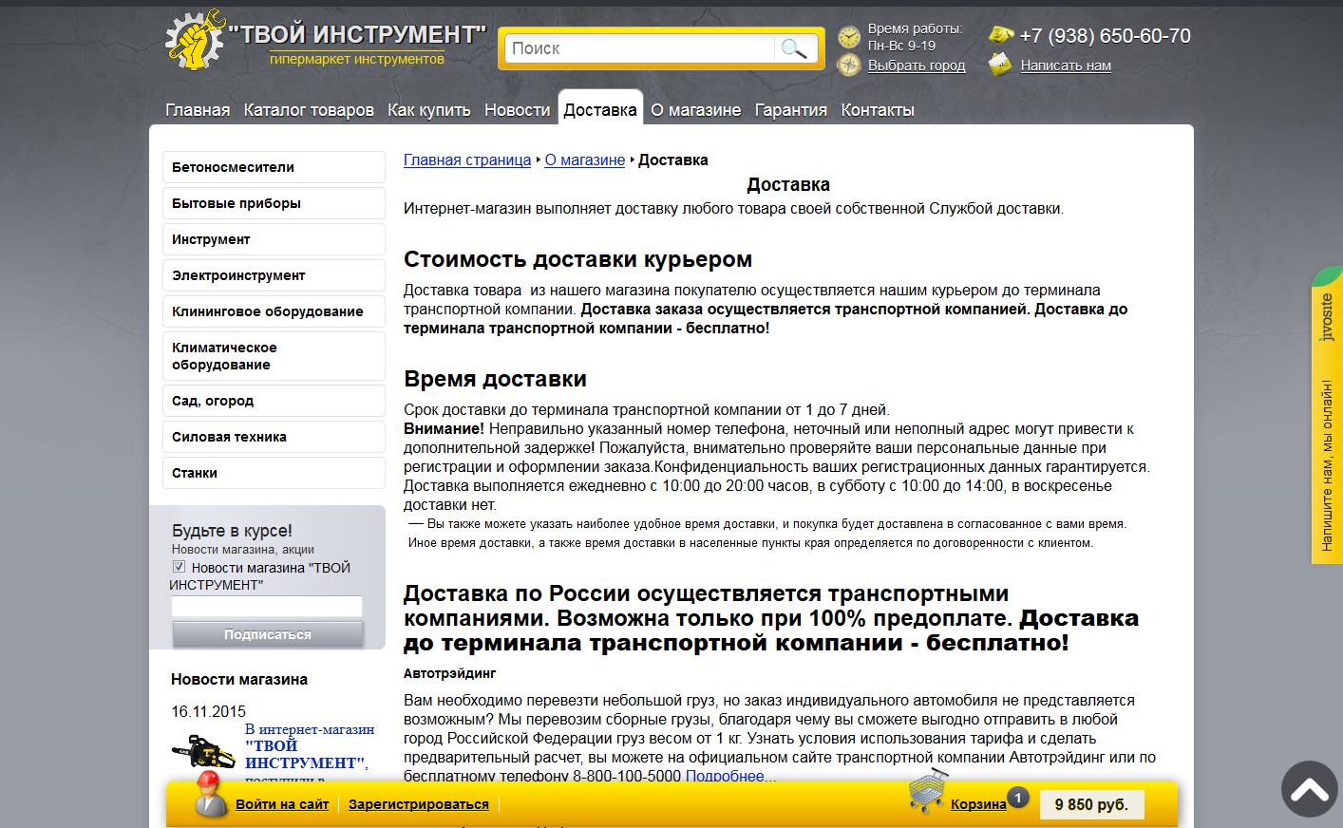Viewport: 1343px width, 828px height.
Task: Click the ТВОЙ ИНСТРУМЕНТ site title
Action: (357, 34)
